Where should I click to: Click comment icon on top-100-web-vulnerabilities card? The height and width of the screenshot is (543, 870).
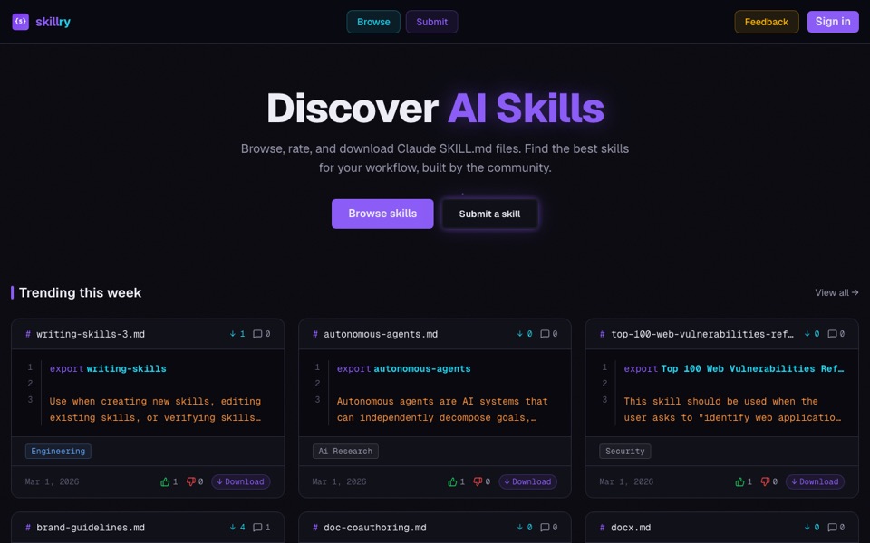[x=832, y=334]
